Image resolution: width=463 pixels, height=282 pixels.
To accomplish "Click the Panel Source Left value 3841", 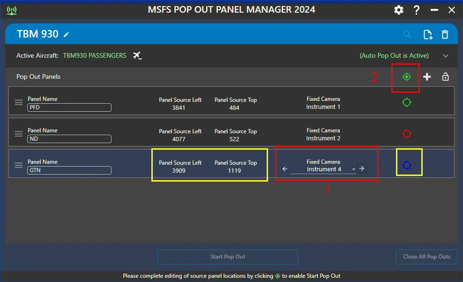I will pyautogui.click(x=179, y=108).
